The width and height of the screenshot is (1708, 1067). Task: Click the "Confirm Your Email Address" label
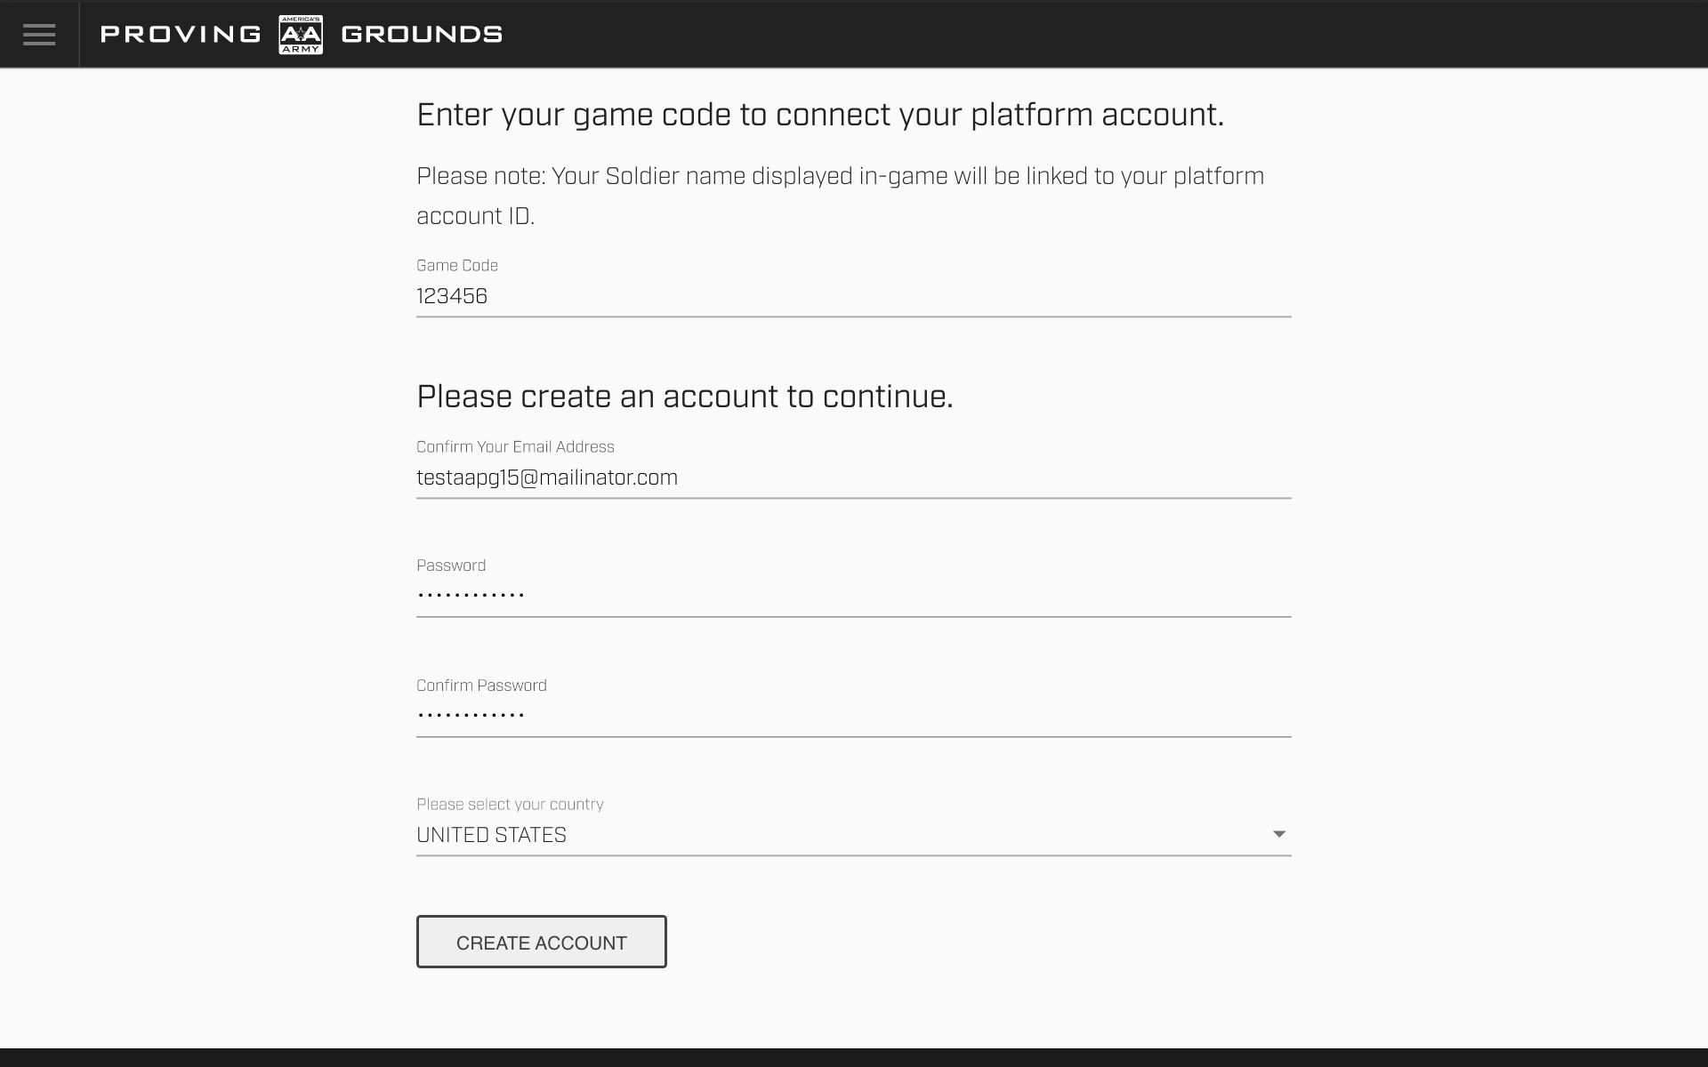click(515, 447)
